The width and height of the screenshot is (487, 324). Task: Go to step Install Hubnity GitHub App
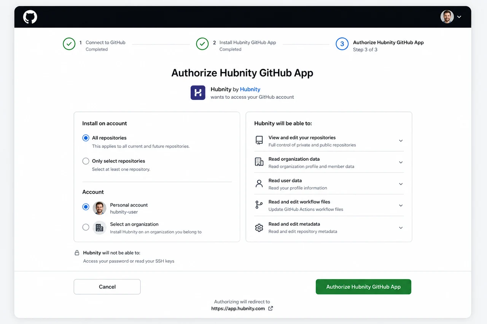pos(248,43)
